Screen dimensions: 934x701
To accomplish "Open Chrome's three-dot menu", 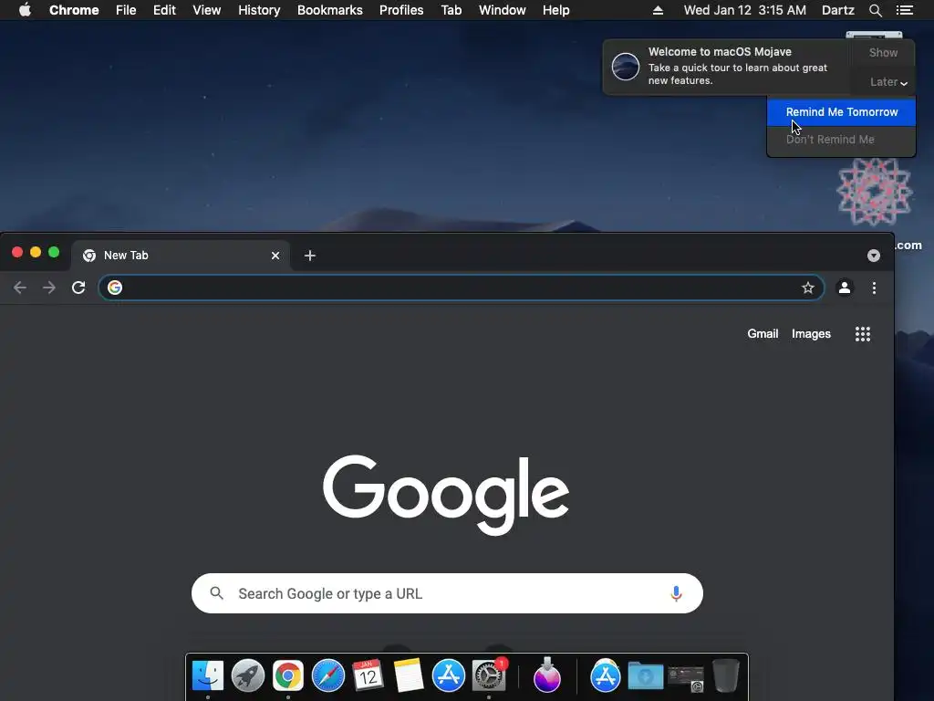I will tap(874, 288).
